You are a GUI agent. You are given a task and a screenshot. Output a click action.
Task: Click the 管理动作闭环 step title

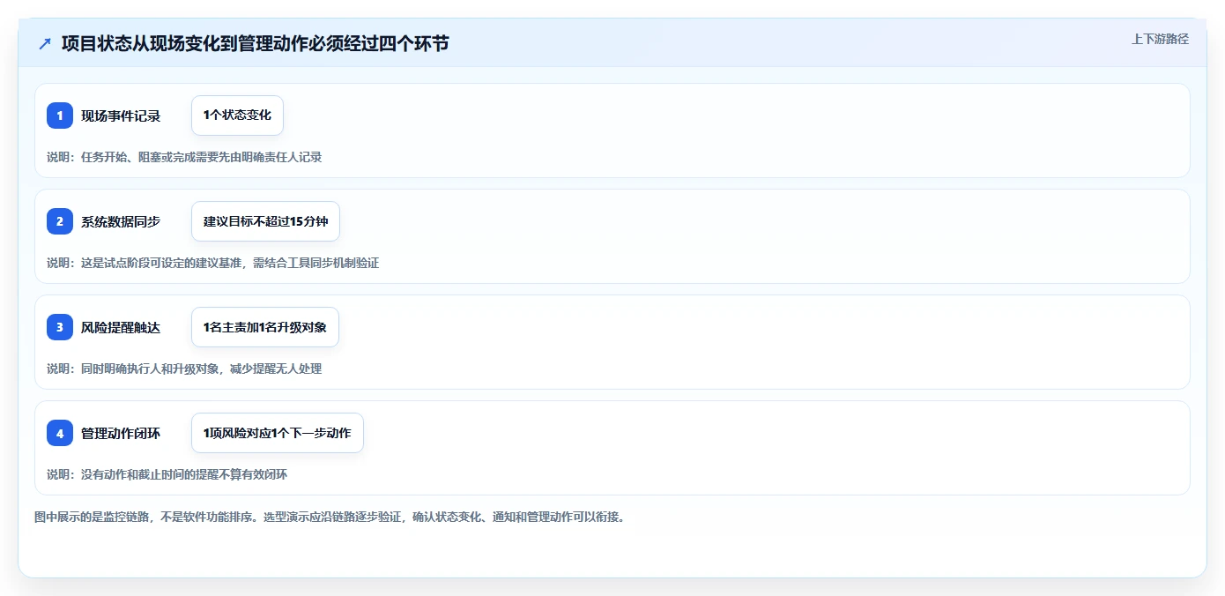[121, 433]
